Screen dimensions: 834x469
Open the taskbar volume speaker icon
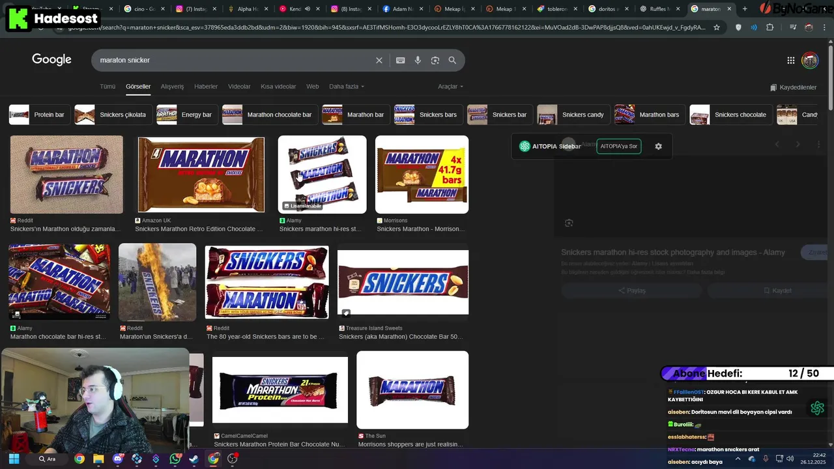(x=790, y=459)
